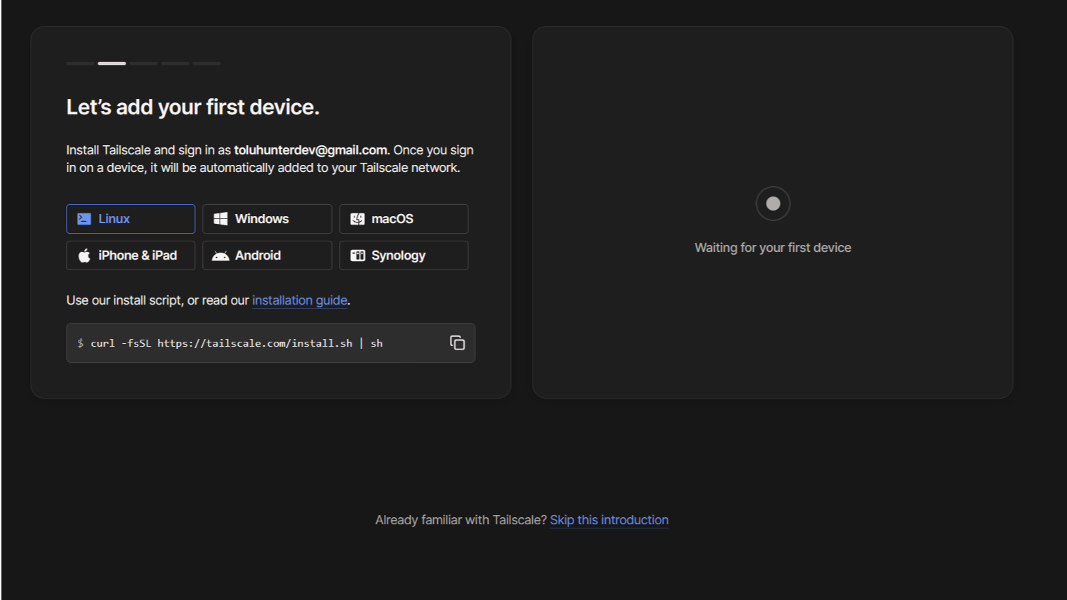Image resolution: width=1067 pixels, height=600 pixels.
Task: Click the Waiting for your first device text
Action: click(773, 248)
